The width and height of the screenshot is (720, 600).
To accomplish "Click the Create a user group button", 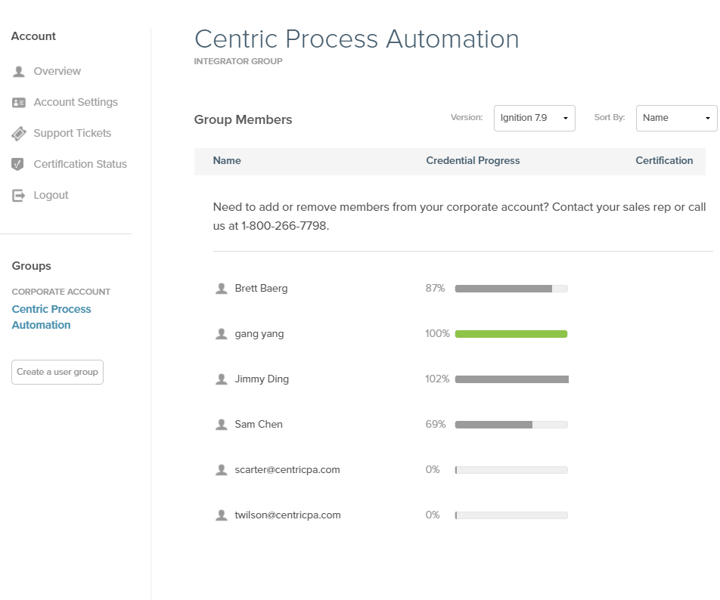I will (x=57, y=372).
